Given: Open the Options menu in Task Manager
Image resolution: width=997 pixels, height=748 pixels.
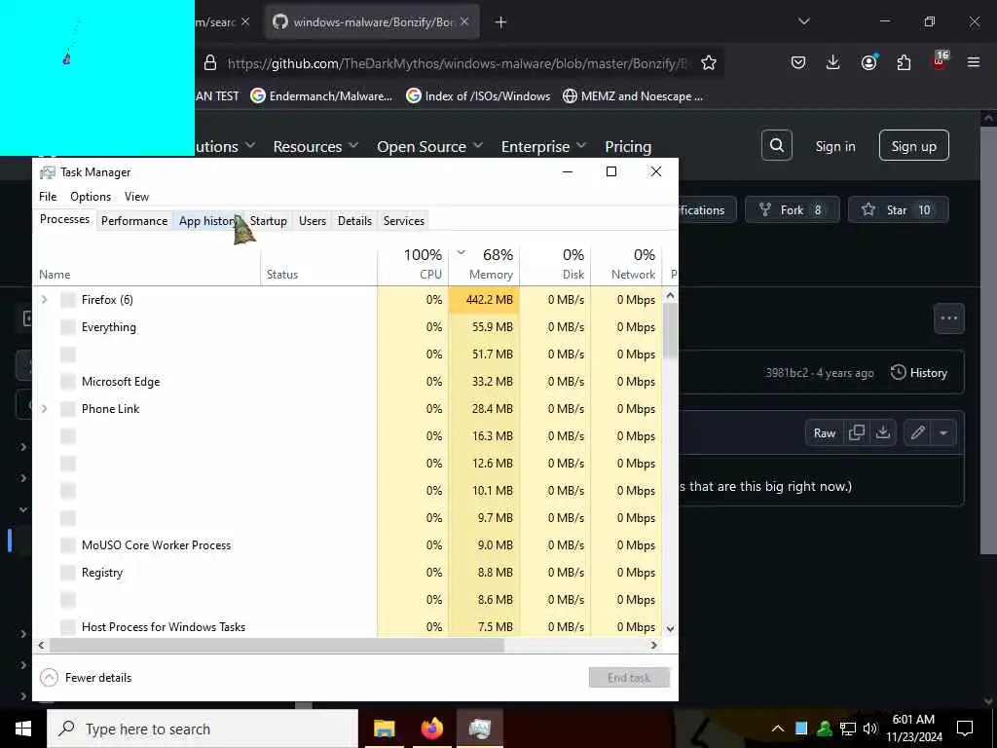Looking at the screenshot, I should [x=91, y=197].
